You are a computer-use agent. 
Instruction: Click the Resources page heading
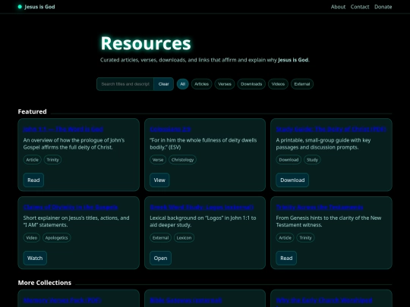click(x=146, y=43)
